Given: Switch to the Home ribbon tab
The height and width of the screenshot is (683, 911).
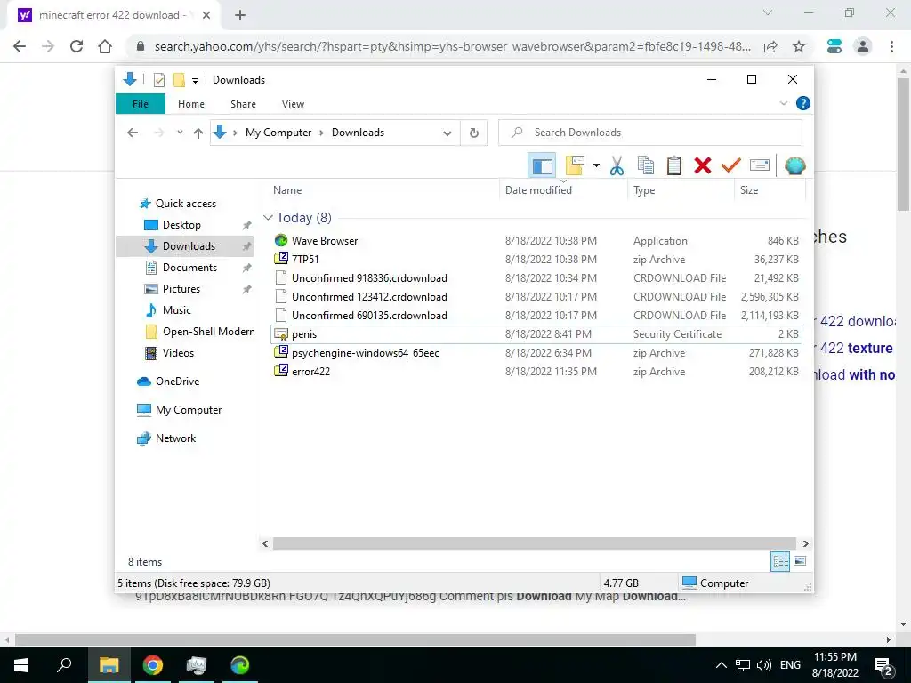Looking at the screenshot, I should coord(191,104).
